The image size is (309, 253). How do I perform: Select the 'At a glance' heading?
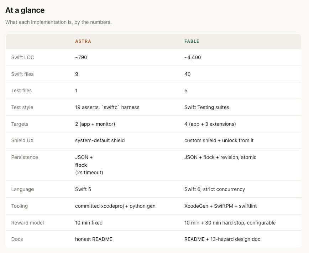25,10
